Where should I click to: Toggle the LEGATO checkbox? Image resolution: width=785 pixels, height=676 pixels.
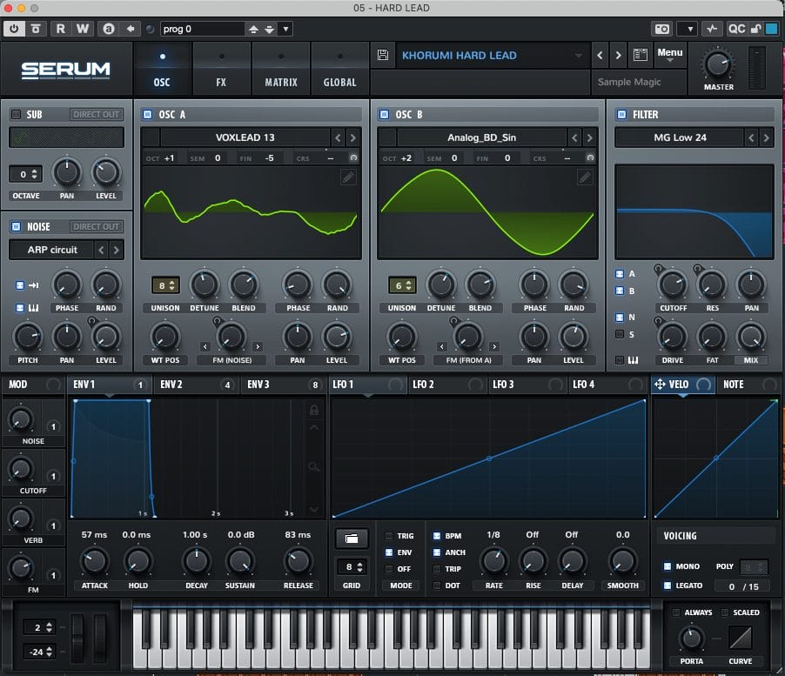[668, 586]
